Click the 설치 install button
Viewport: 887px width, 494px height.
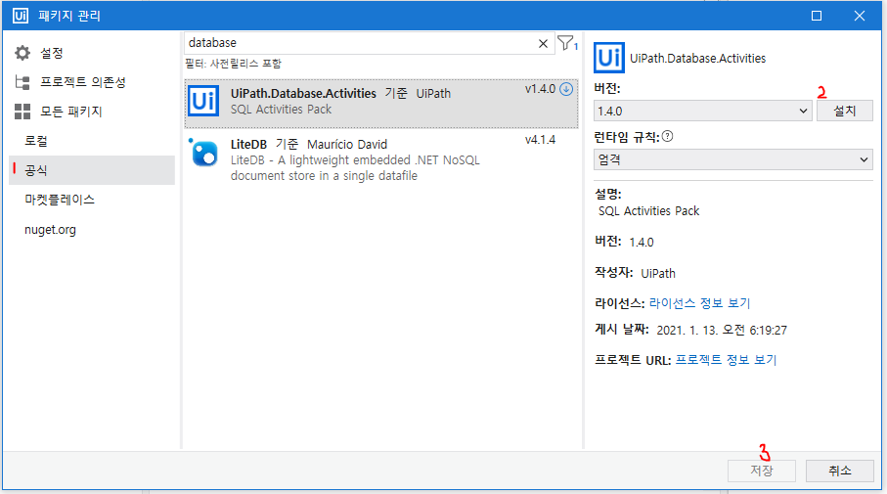(845, 111)
